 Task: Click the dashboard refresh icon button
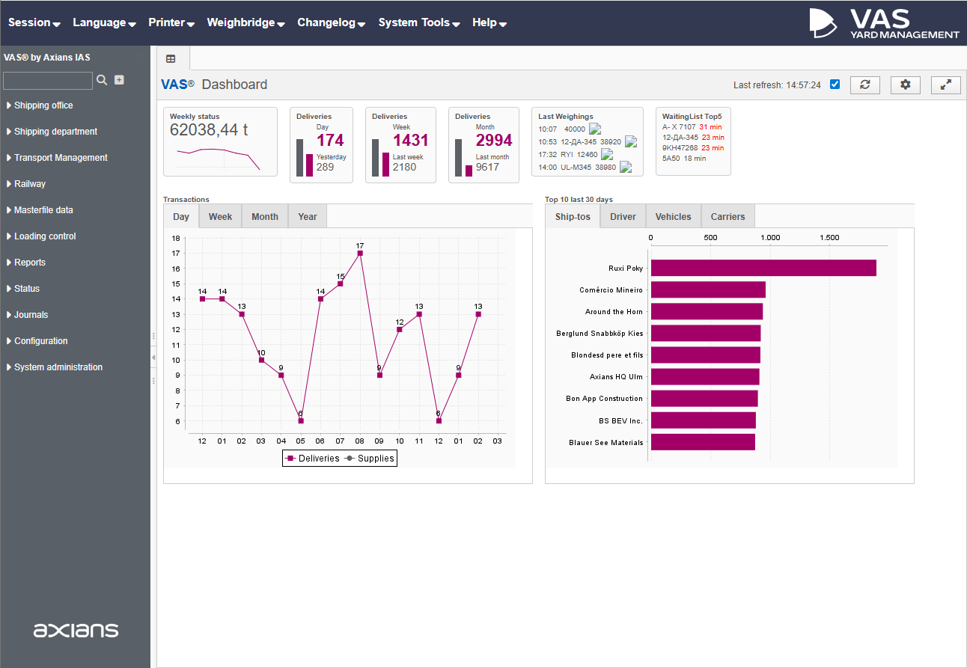[x=864, y=85]
